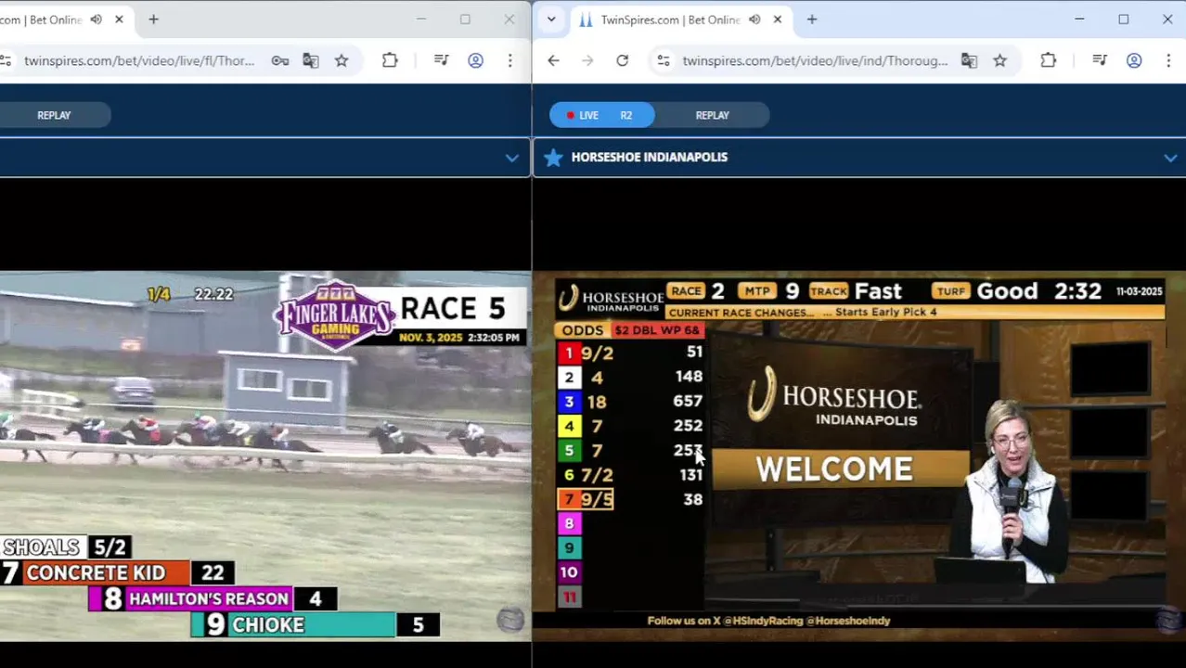1186x668 pixels.
Task: Switch to REPLAY in right window
Action: pyautogui.click(x=713, y=115)
